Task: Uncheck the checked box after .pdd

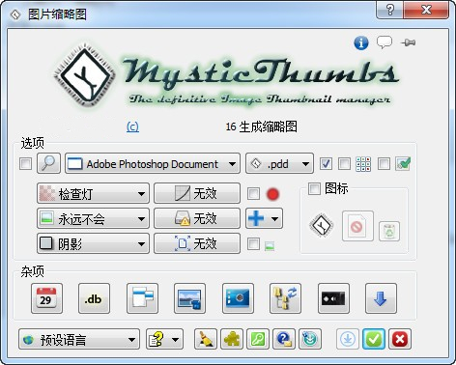Action: tap(326, 163)
